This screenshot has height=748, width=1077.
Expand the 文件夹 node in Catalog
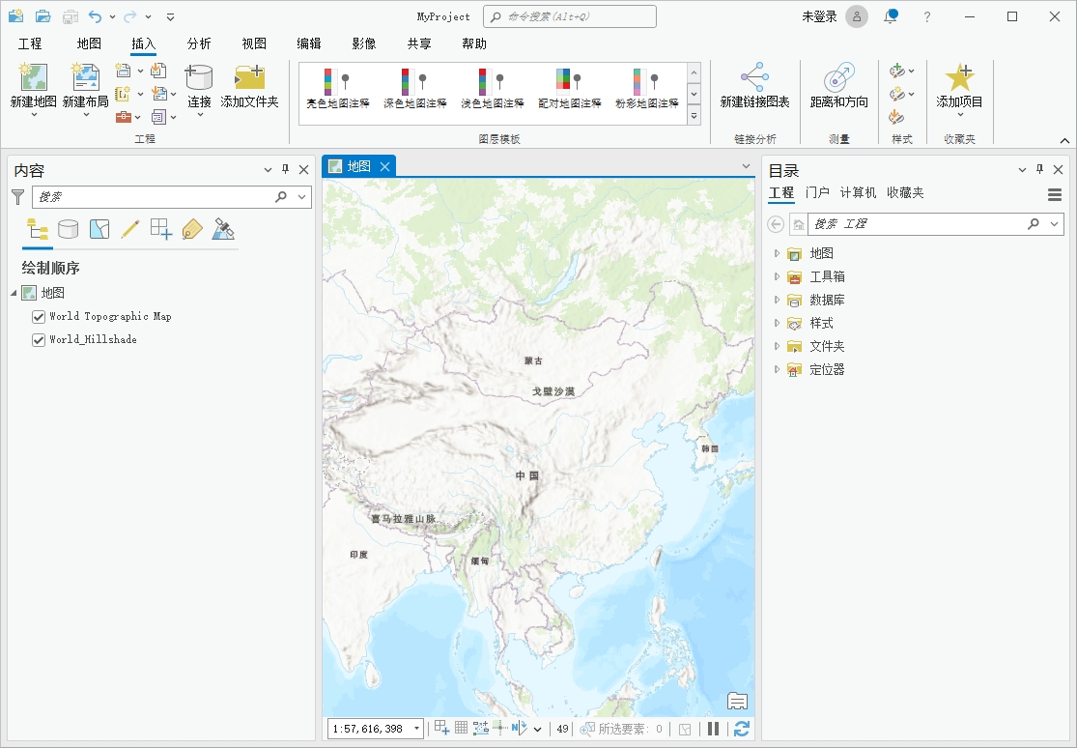point(777,347)
